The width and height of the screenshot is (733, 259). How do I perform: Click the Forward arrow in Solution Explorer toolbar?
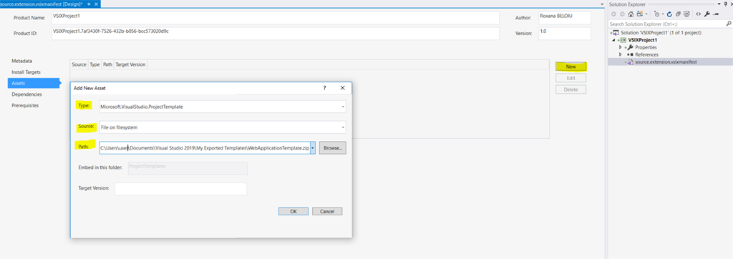pos(622,14)
